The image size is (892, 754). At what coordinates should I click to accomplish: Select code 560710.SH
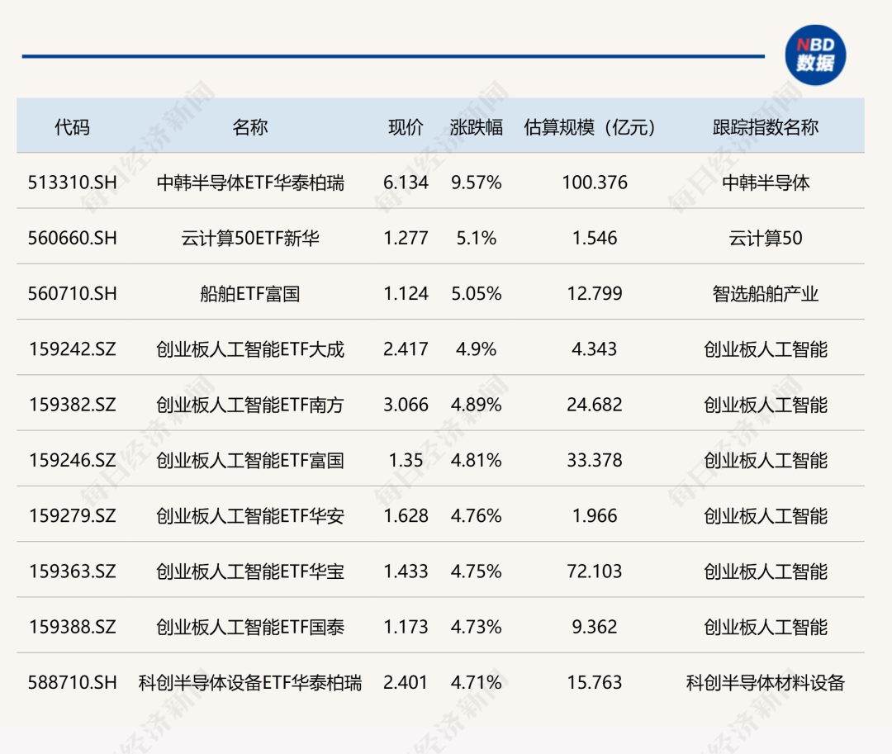coord(72,293)
